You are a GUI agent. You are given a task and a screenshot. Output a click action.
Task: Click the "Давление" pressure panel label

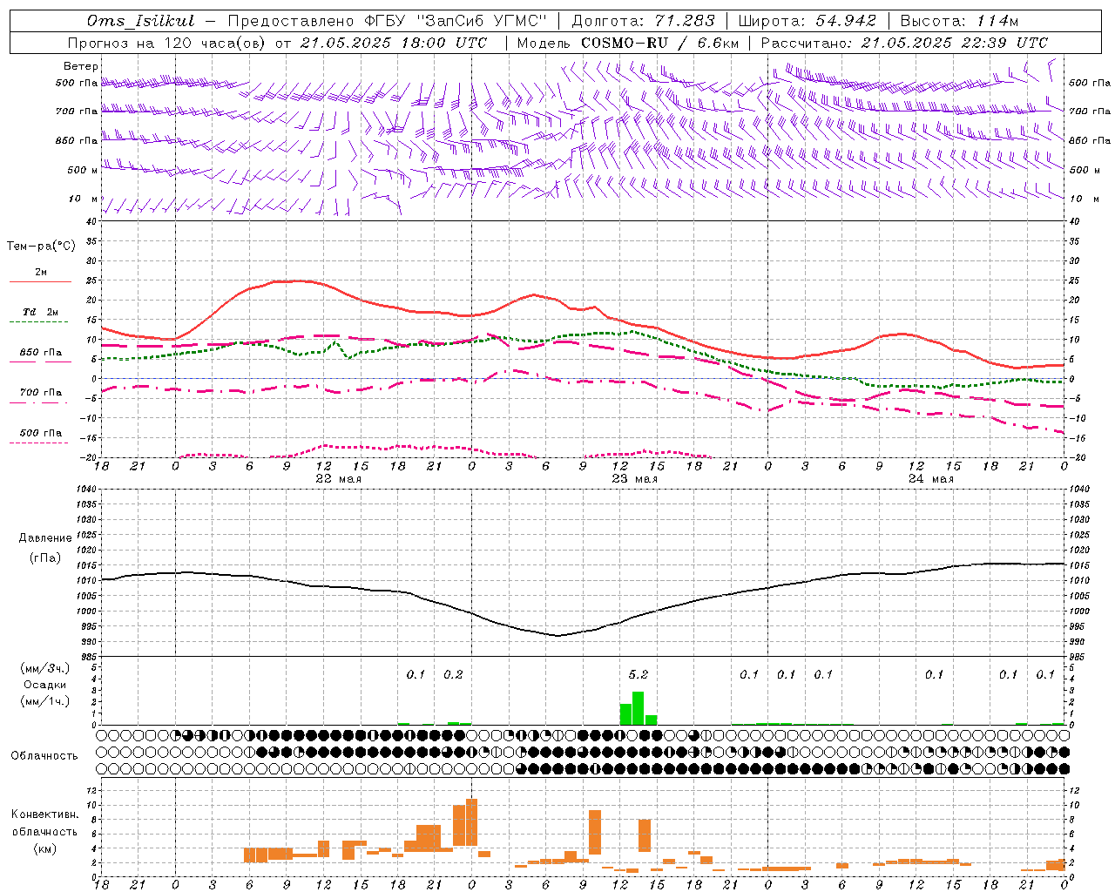pyautogui.click(x=45, y=538)
